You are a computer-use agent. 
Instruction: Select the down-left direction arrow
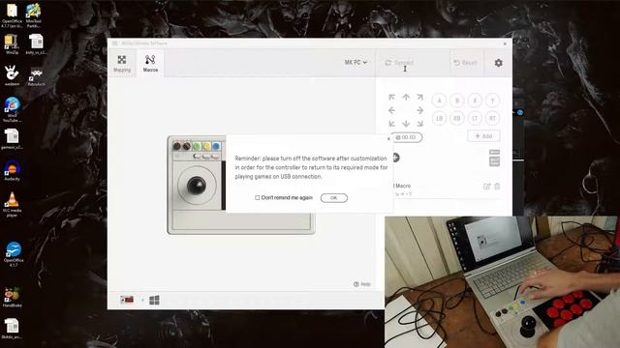(391, 124)
